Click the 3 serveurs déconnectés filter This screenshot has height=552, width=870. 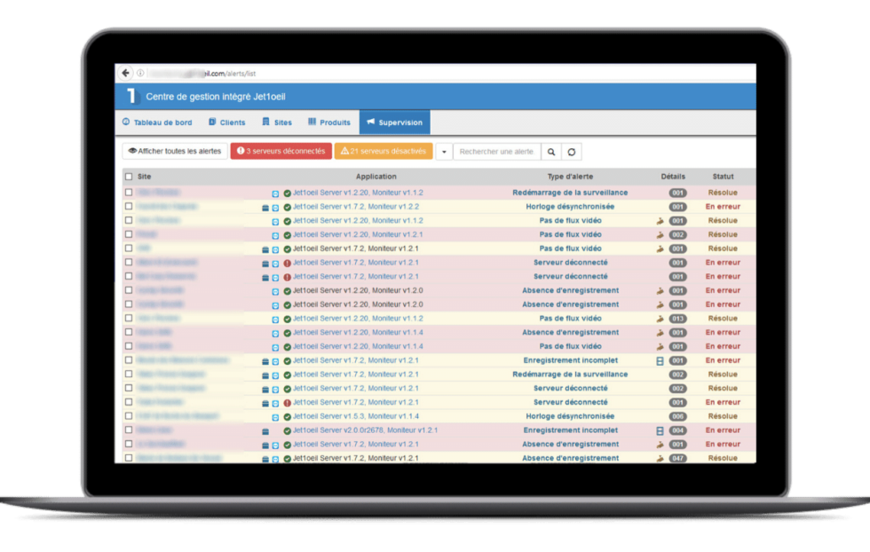tap(281, 151)
